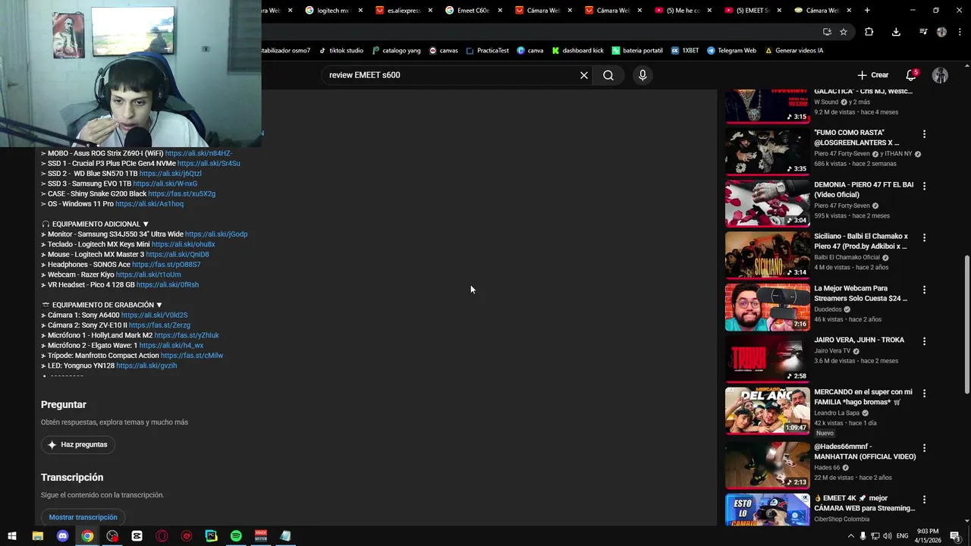
Task: Close the es.aliexpress tab
Action: [430, 11]
